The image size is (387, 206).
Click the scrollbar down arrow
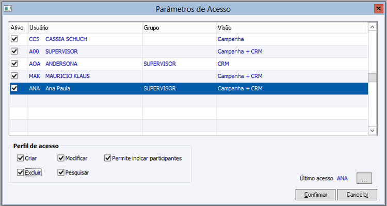point(372,131)
